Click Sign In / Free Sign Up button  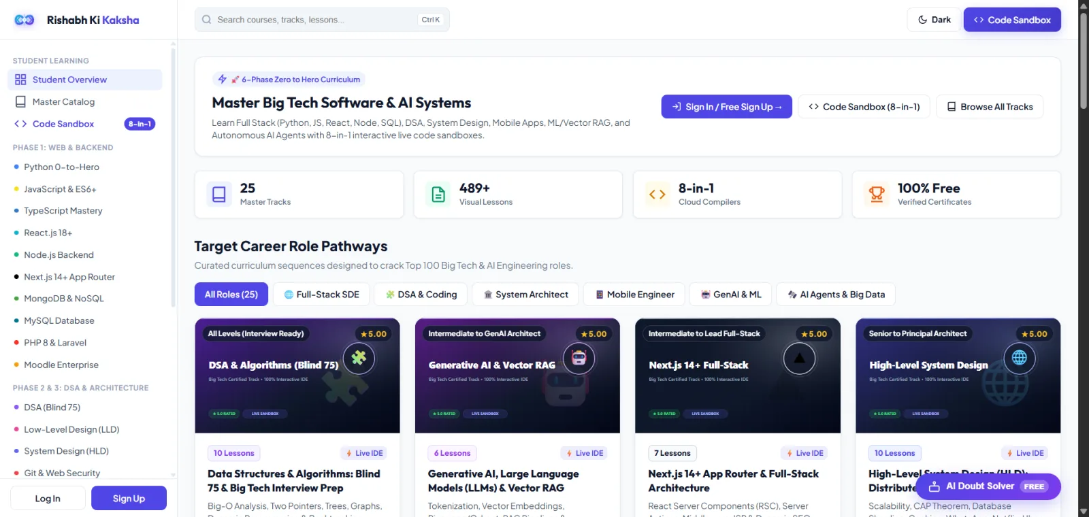click(726, 107)
